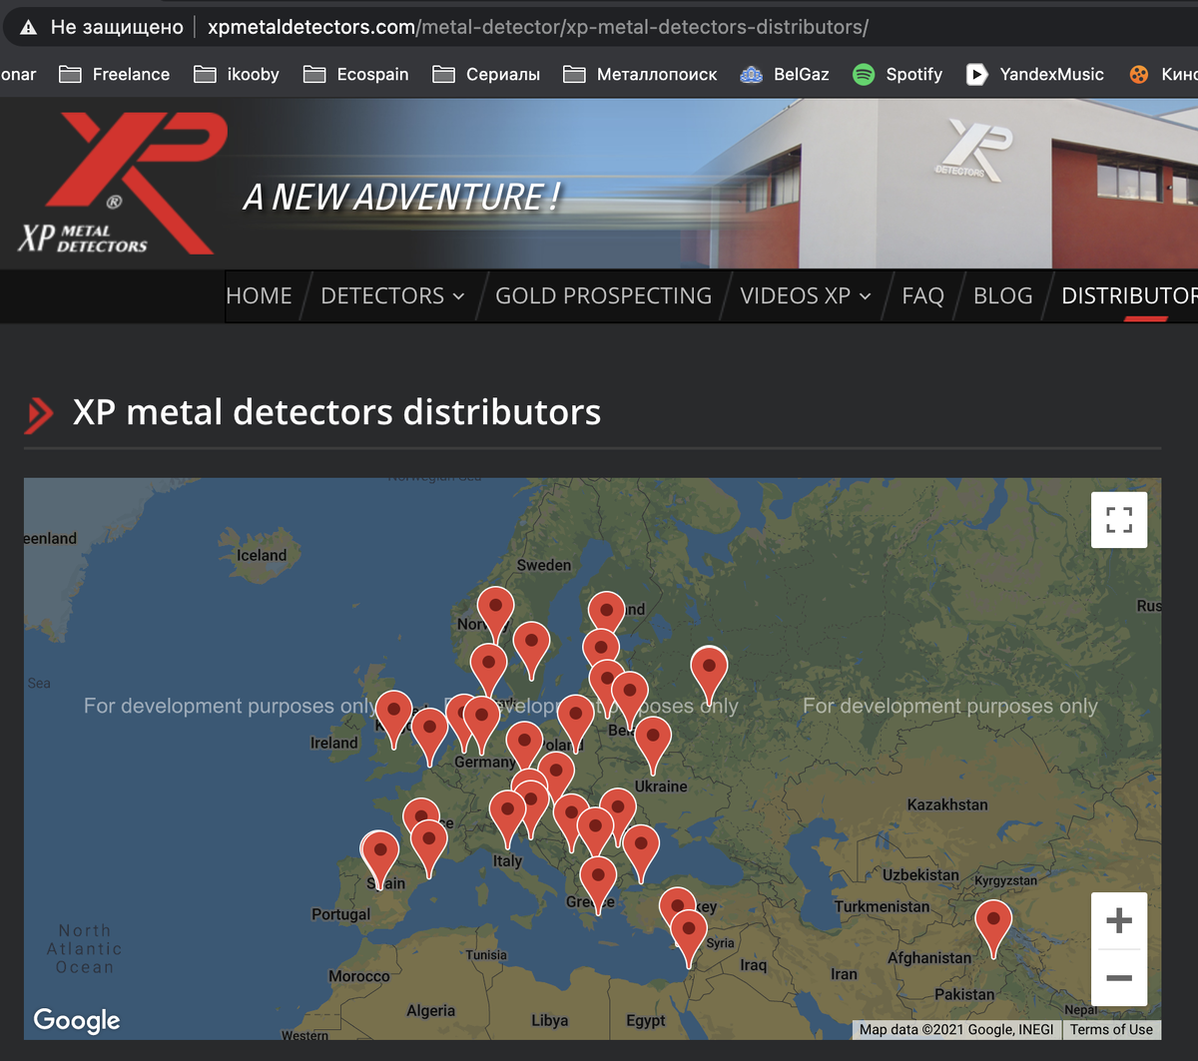Open the FAQ page

922,296
